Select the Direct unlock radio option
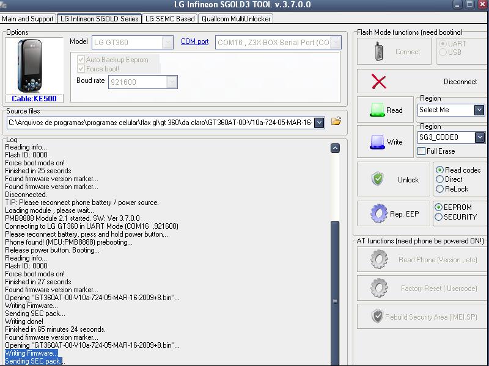 440,179
